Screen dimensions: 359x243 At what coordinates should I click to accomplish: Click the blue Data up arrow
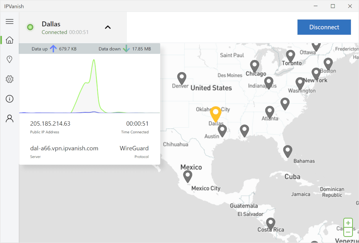(53, 49)
